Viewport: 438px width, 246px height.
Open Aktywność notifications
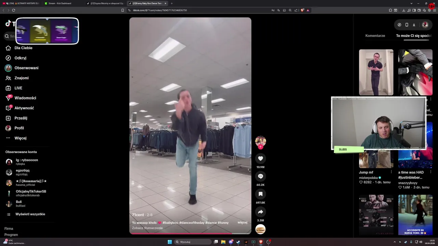(24, 108)
